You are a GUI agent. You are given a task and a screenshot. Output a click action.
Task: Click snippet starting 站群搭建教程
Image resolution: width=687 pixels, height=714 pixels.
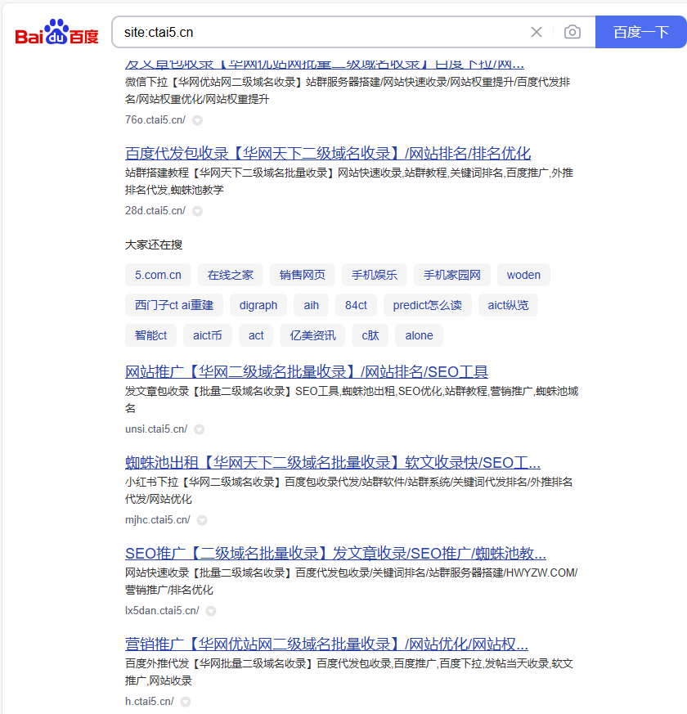pyautogui.click(x=349, y=182)
